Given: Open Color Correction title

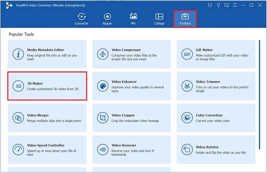Looking at the screenshot, I should pos(209,115).
